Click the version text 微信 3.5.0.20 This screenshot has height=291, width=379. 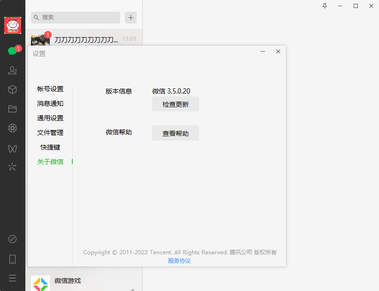point(171,91)
